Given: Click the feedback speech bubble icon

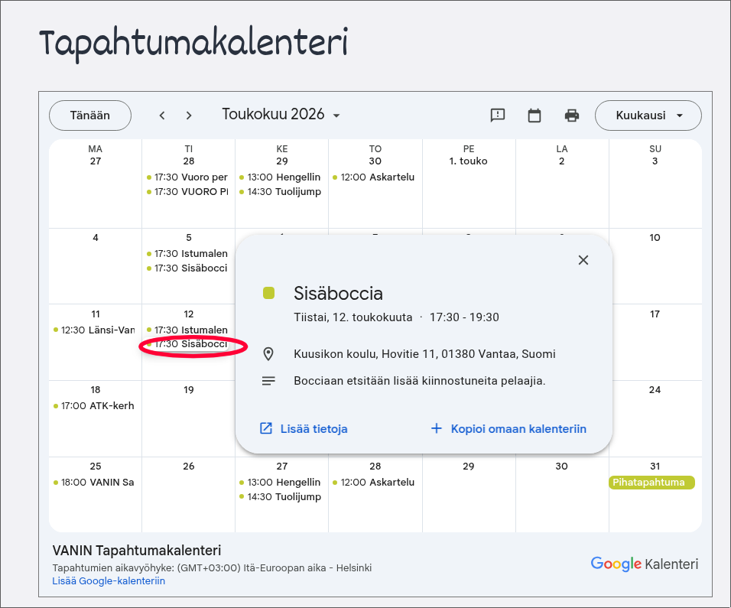Looking at the screenshot, I should (498, 115).
